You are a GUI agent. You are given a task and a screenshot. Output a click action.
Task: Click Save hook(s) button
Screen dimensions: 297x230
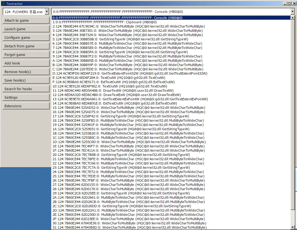tap(26, 80)
